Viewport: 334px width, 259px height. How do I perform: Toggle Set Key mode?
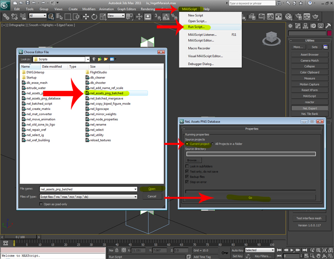pos(237,256)
